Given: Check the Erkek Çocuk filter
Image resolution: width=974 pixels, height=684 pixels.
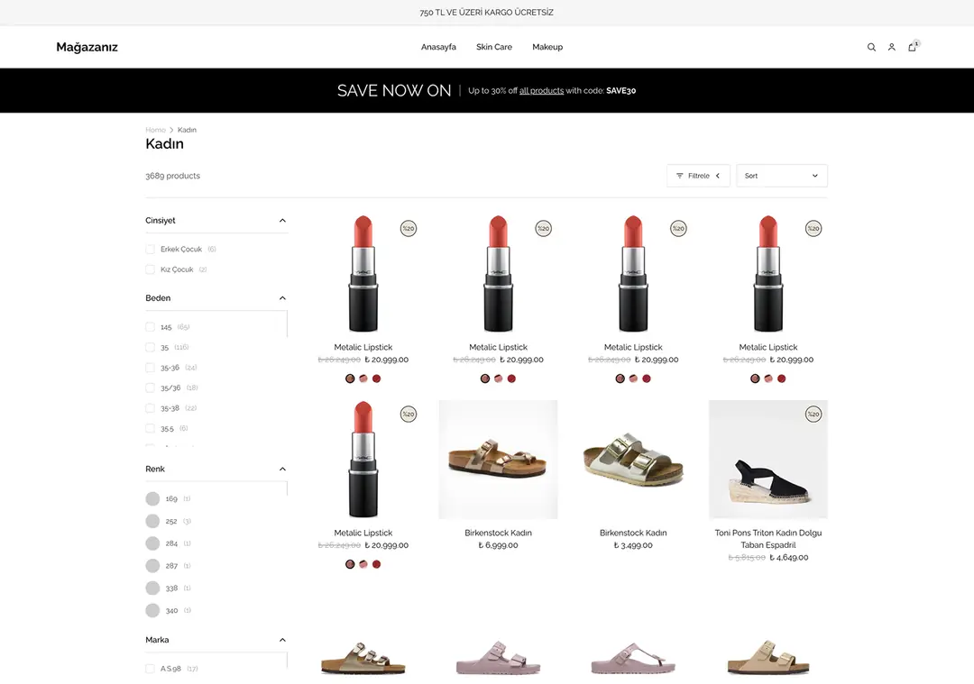Looking at the screenshot, I should [150, 249].
